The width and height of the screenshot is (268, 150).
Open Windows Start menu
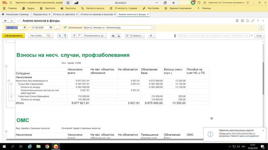click(4, 146)
